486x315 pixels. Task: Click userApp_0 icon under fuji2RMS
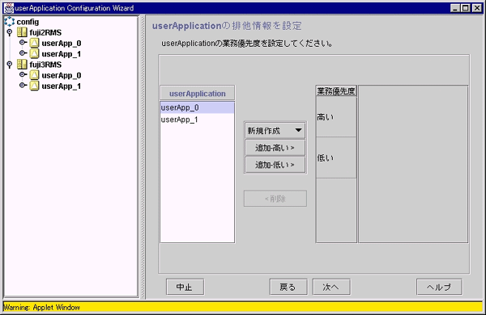tap(34, 43)
